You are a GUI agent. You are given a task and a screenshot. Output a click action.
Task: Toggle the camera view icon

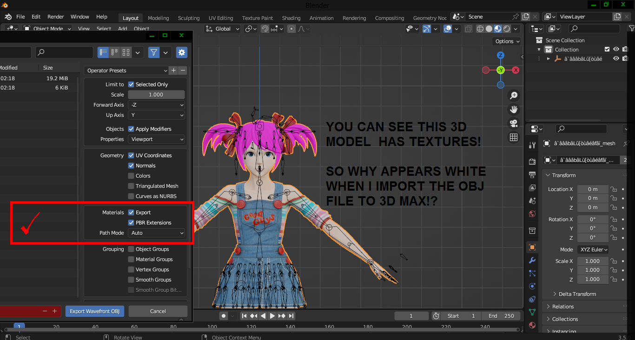[x=514, y=123]
